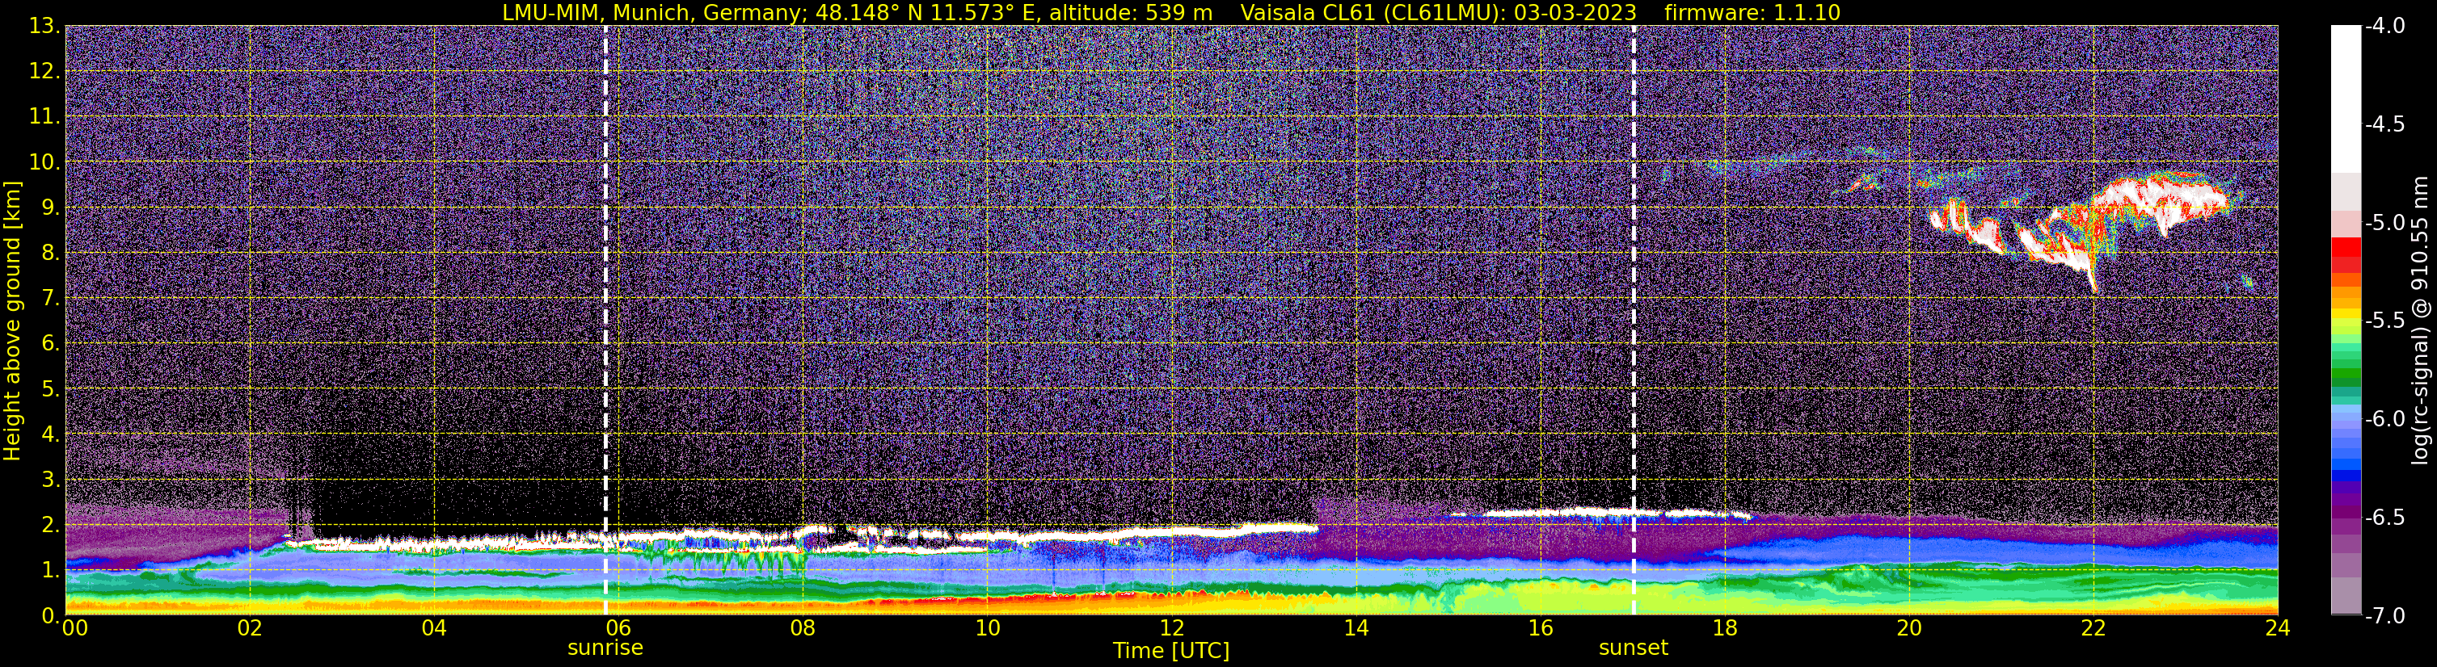2437x667 pixels.
Task: Click the '11.' height axis tick label
Action: 44,117
